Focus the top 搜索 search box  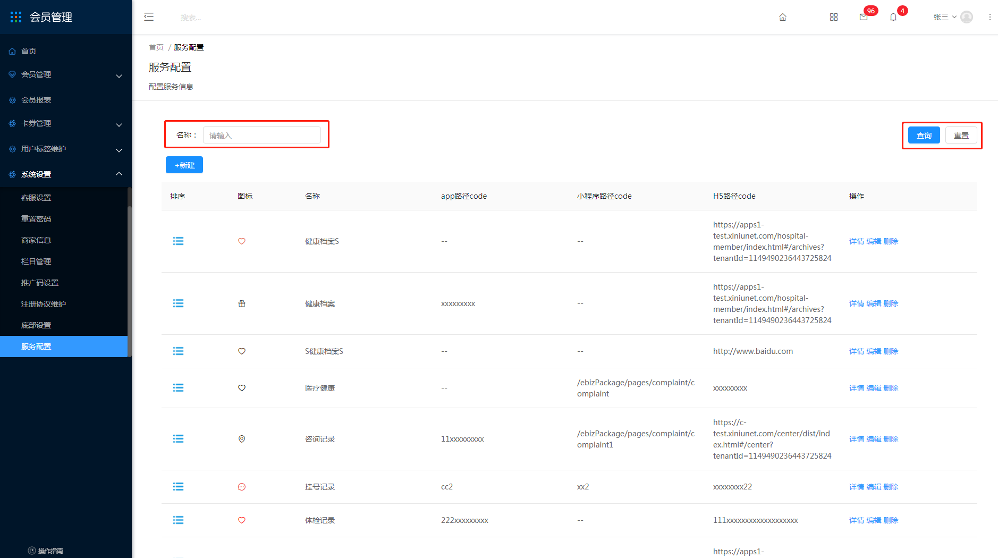pos(191,18)
